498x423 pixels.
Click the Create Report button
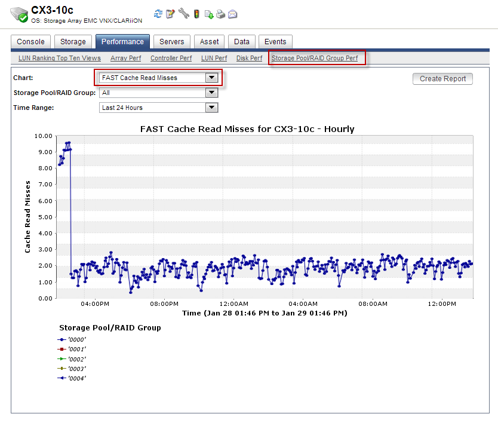[x=442, y=79]
